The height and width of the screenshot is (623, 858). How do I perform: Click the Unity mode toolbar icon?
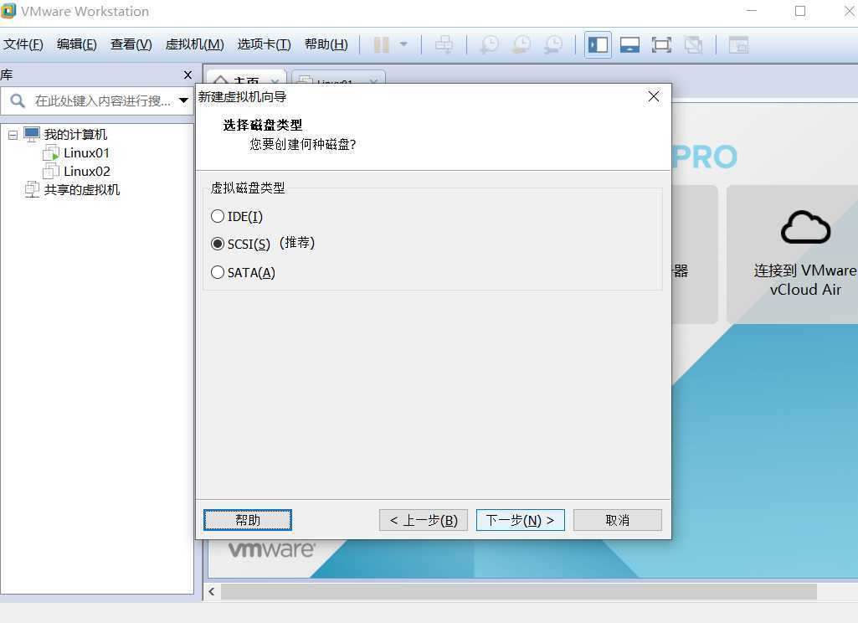(x=693, y=45)
